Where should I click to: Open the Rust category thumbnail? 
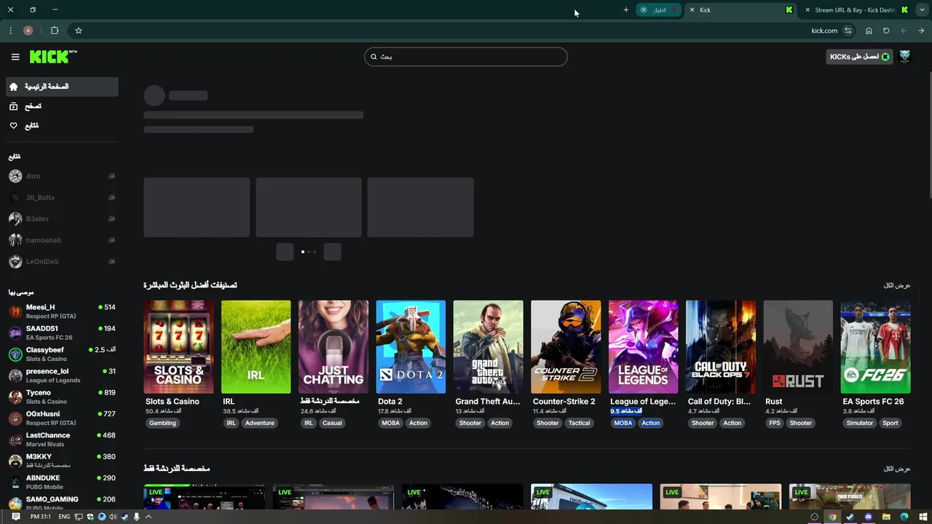tap(798, 347)
